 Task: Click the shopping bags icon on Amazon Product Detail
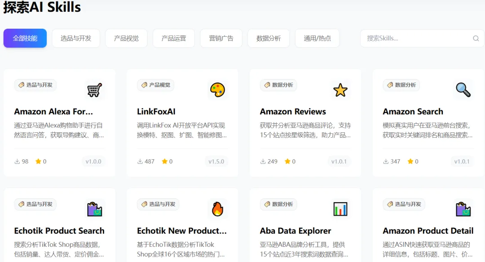(463, 209)
